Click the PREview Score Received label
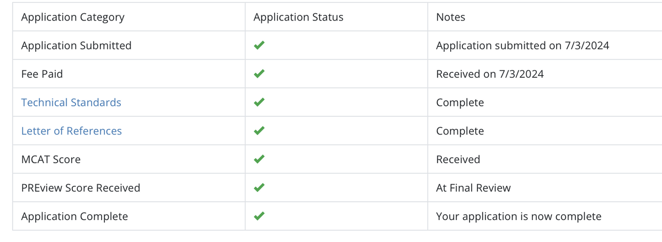The height and width of the screenshot is (242, 662). point(81,188)
